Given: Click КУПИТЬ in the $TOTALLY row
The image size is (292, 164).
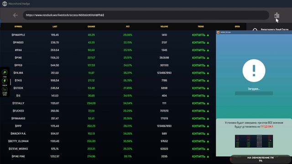Looking at the screenshot, I should pyautogui.click(x=198, y=103).
